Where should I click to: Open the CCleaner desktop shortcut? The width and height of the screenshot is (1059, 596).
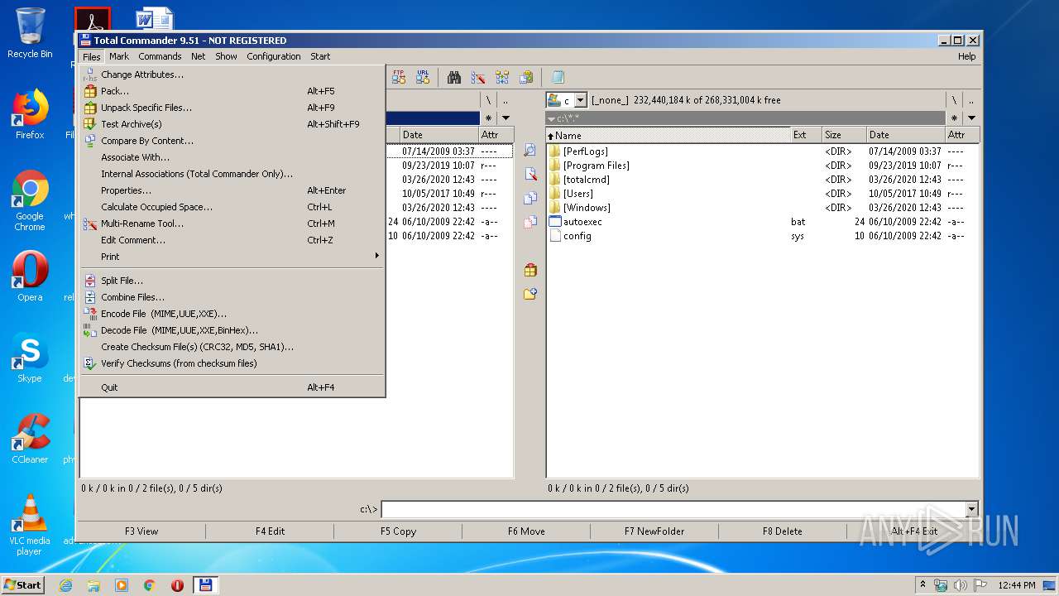(x=30, y=440)
